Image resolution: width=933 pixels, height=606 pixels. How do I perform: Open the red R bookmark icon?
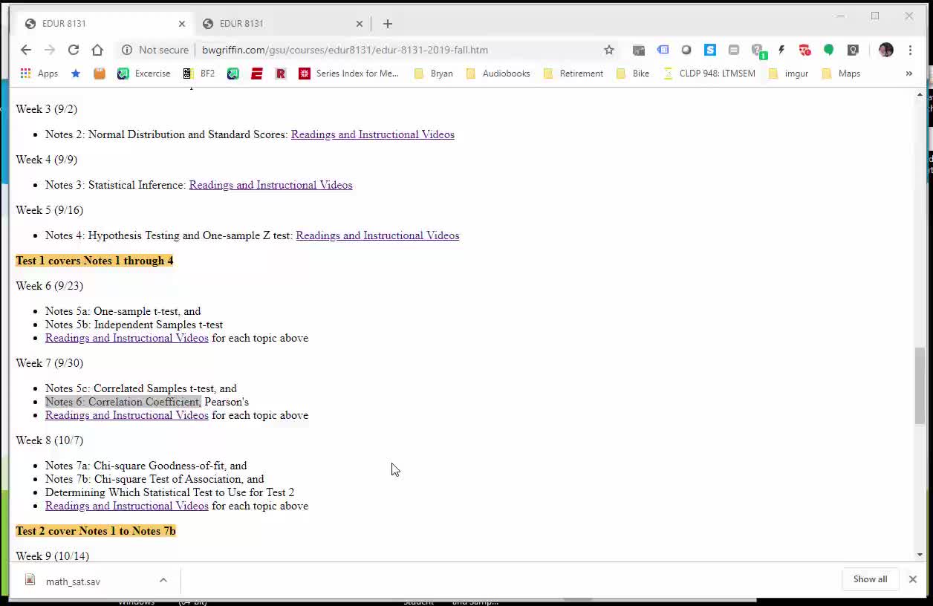[281, 74]
